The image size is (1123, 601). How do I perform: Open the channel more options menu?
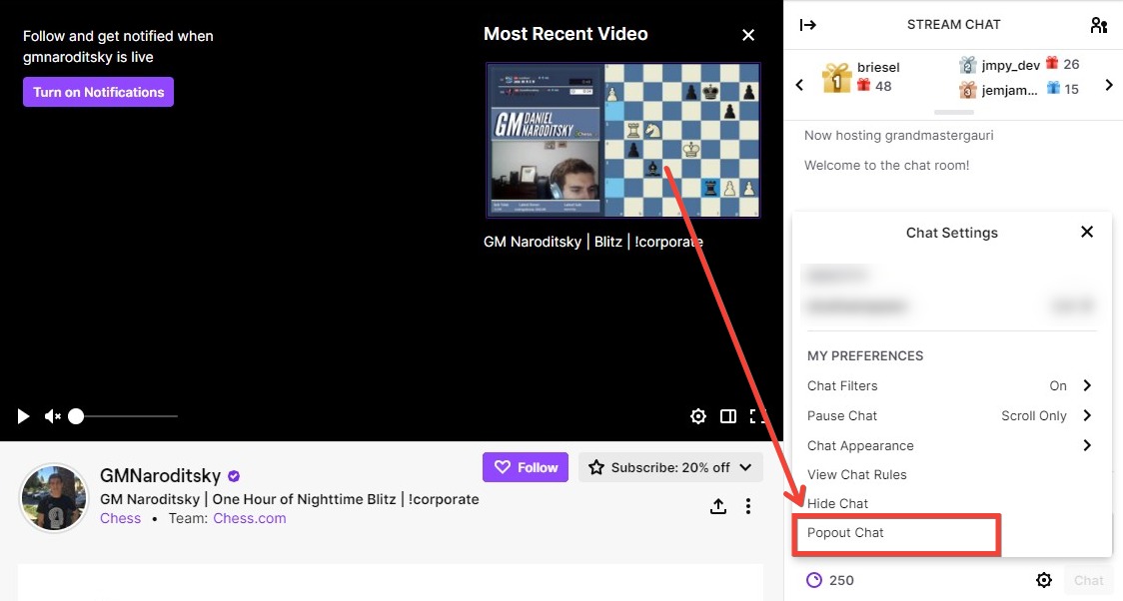pos(747,506)
